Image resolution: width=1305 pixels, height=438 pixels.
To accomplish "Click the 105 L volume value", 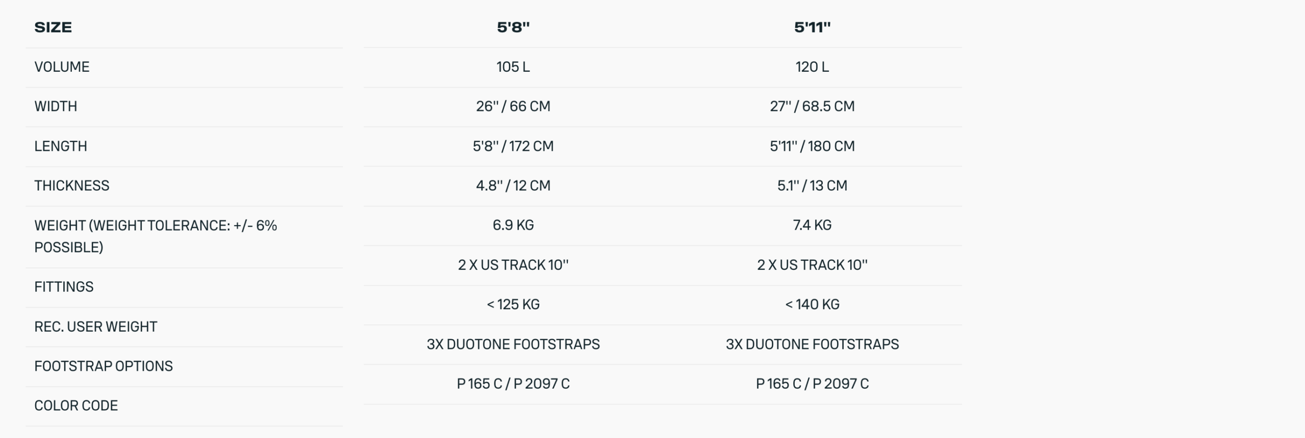I will 513,67.
